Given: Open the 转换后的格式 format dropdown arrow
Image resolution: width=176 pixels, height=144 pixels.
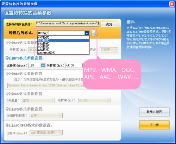Looking at the screenshot, I should click(87, 33).
